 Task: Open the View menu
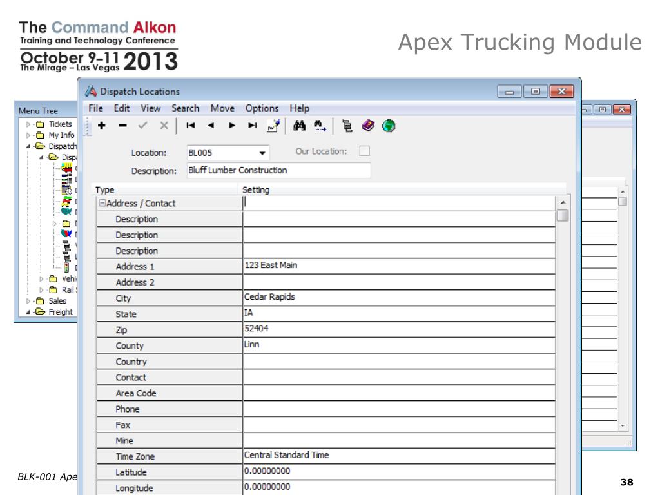(x=150, y=108)
